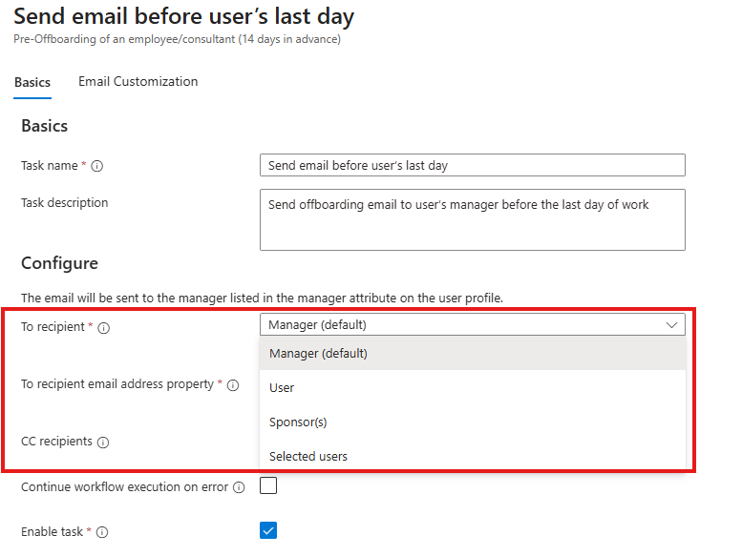This screenshot has height=556, width=742.
Task: Click info icon next to CC recipients
Action: click(x=103, y=443)
